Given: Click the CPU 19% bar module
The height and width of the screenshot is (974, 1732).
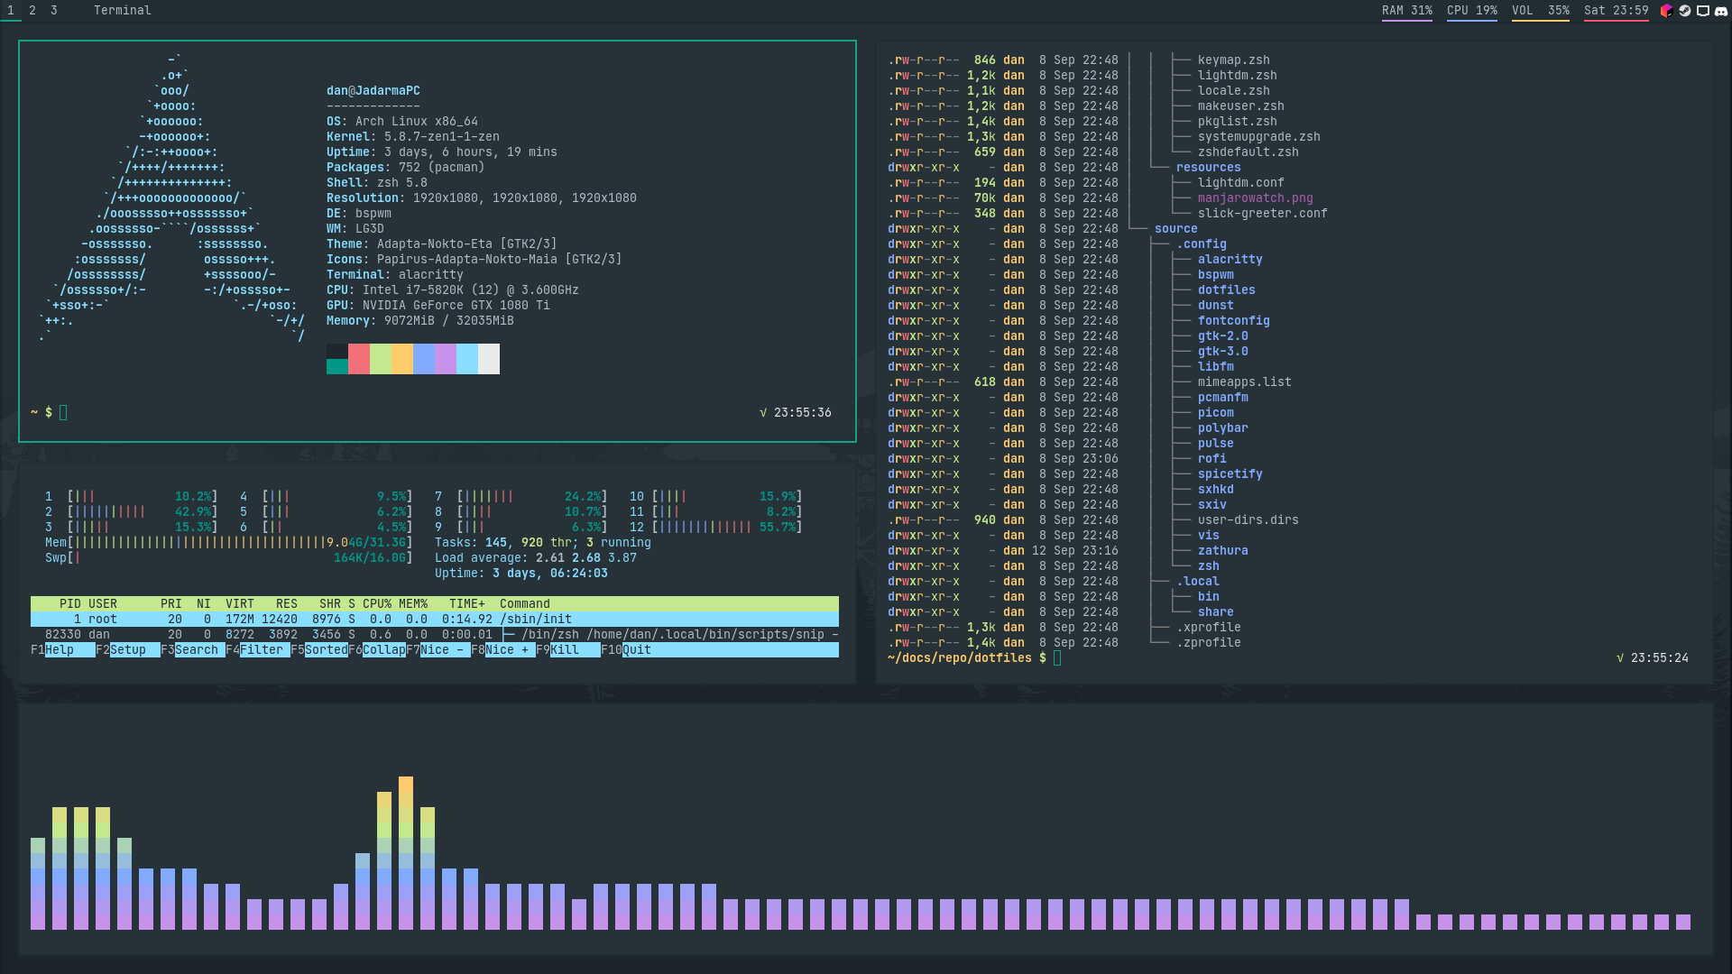Looking at the screenshot, I should tap(1472, 11).
